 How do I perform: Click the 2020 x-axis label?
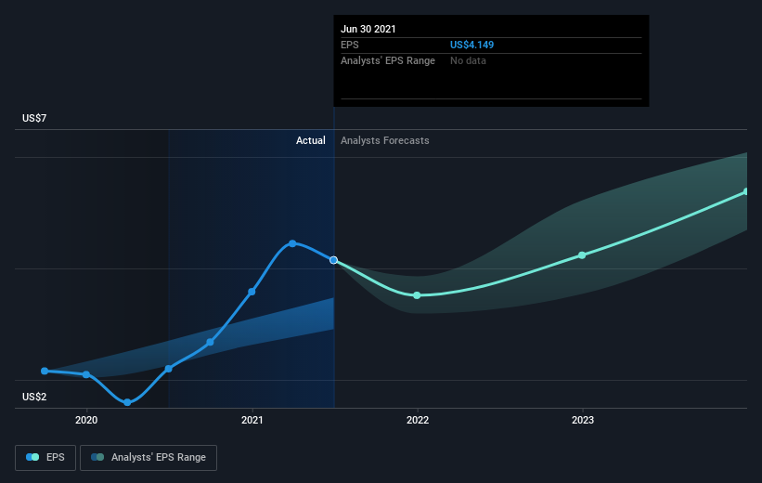pos(86,420)
